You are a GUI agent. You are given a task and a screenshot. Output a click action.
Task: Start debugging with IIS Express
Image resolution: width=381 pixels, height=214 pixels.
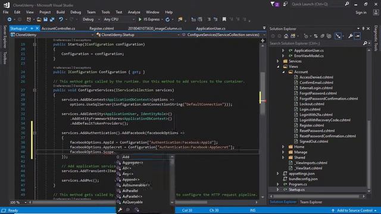(149, 20)
